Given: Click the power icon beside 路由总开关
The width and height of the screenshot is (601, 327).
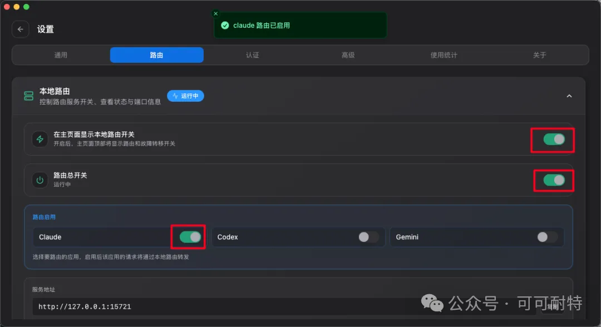Looking at the screenshot, I should (40, 180).
